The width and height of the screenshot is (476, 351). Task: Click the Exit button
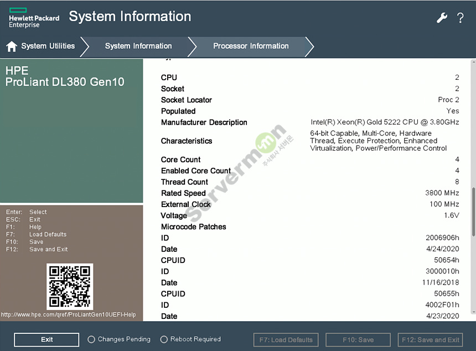pyautogui.click(x=46, y=339)
